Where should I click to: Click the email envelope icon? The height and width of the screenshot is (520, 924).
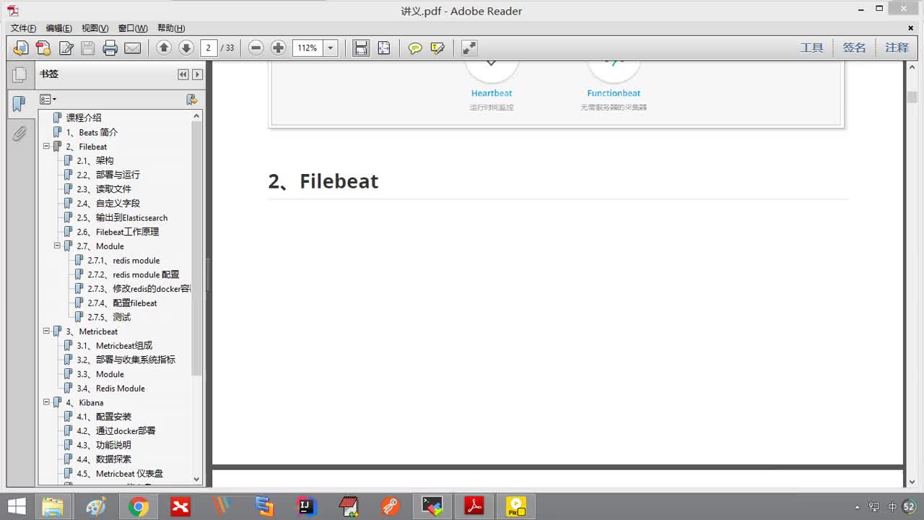[133, 48]
